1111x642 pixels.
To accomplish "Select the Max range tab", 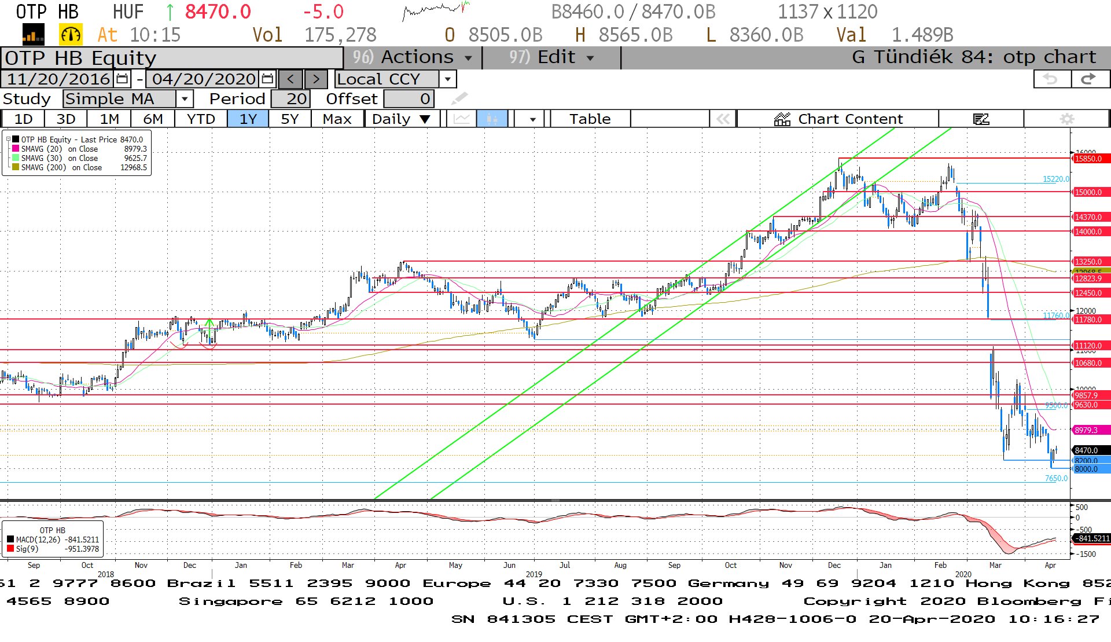I will [x=337, y=119].
